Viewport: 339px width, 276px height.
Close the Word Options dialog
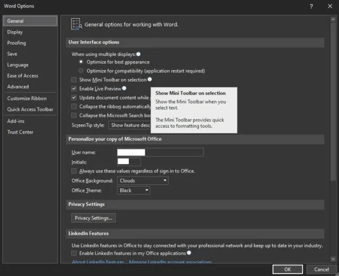coord(330,6)
